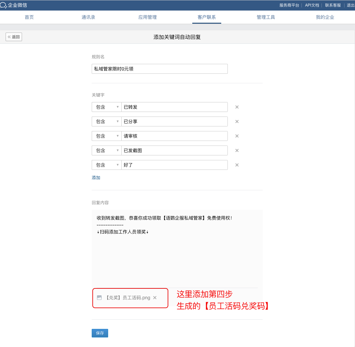This screenshot has width=355, height=347.
Task: Click the 返回 back button
Action: pos(14,37)
